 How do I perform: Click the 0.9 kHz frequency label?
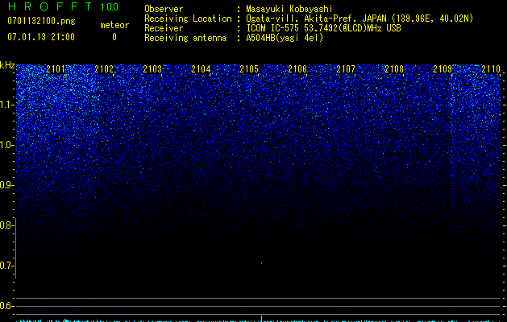click(x=6, y=185)
